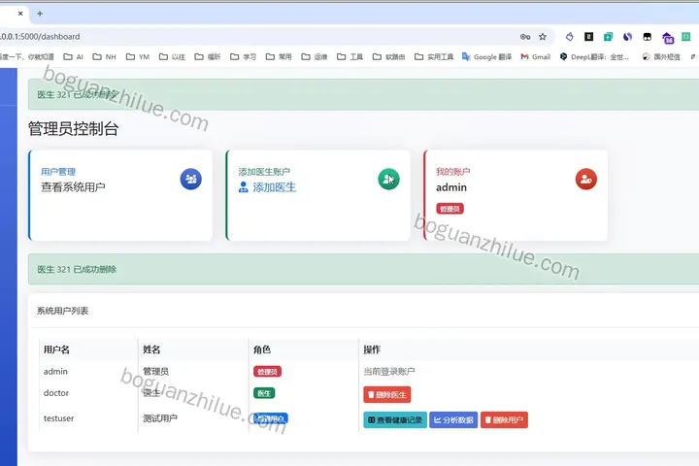Click the 分析数据 button for testuser
Image resolution: width=699 pixels, height=466 pixels.
click(x=453, y=420)
